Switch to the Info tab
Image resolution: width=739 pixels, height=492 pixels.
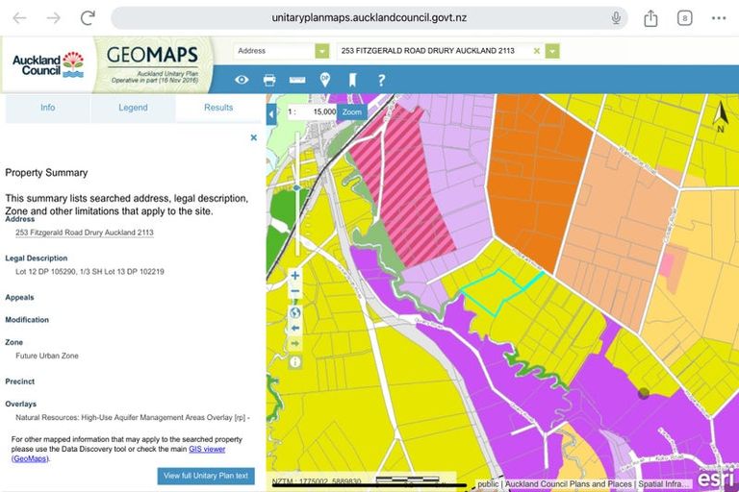click(48, 108)
